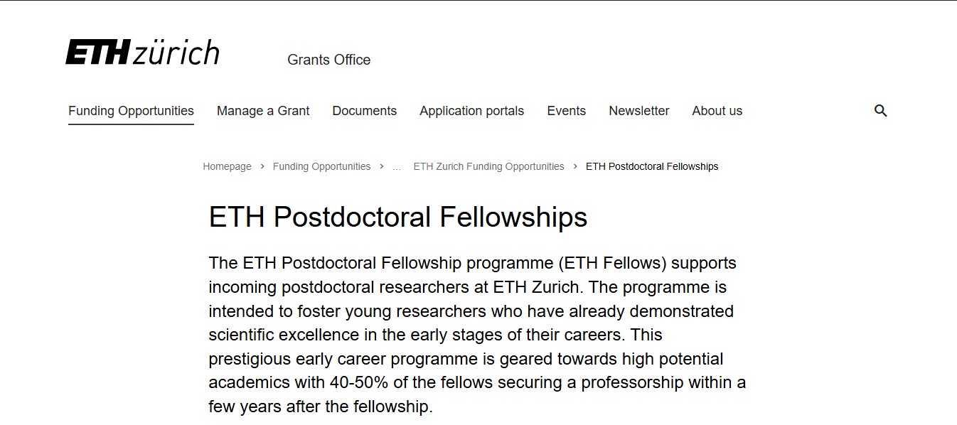The image size is (957, 425).
Task: Open the Funding Opportunities navigation menu
Action: click(x=131, y=111)
